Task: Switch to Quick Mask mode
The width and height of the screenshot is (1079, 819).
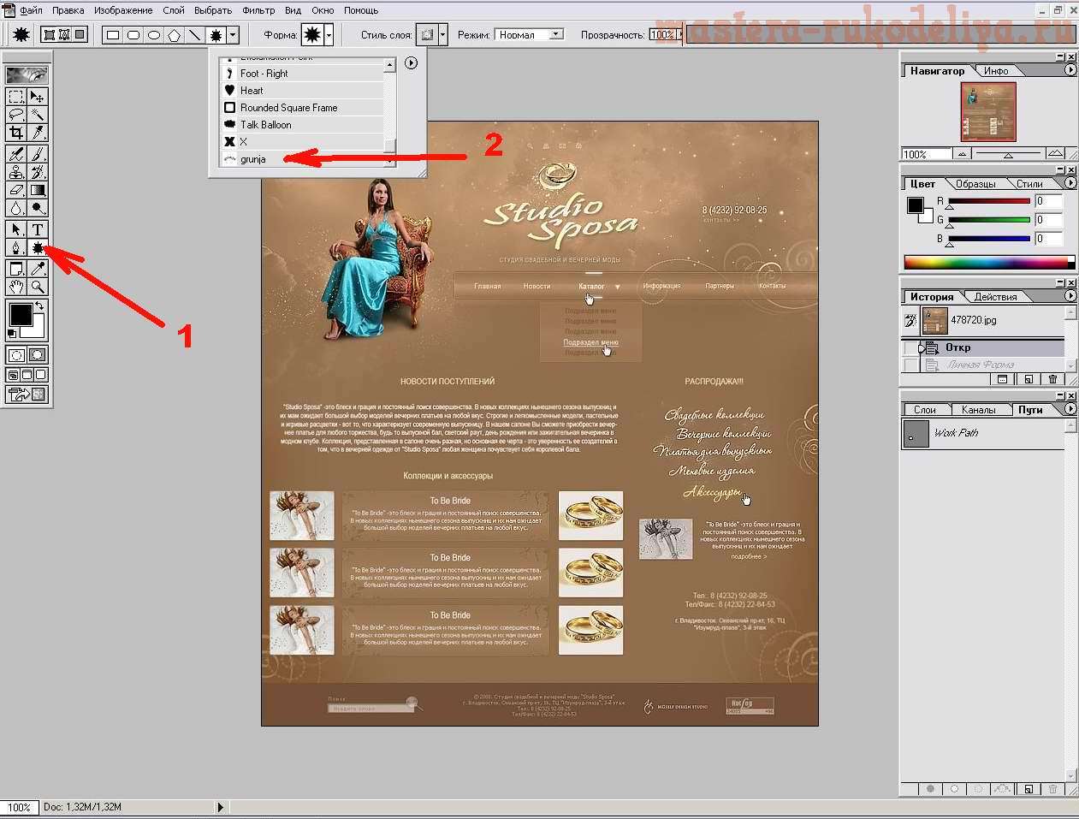Action: pyautogui.click(x=38, y=355)
